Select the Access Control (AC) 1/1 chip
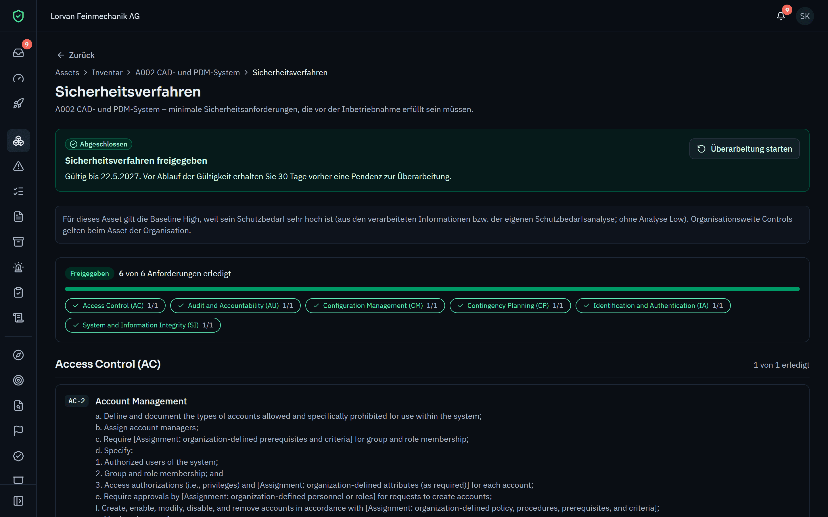Screen dimensions: 828x517 point(115,306)
